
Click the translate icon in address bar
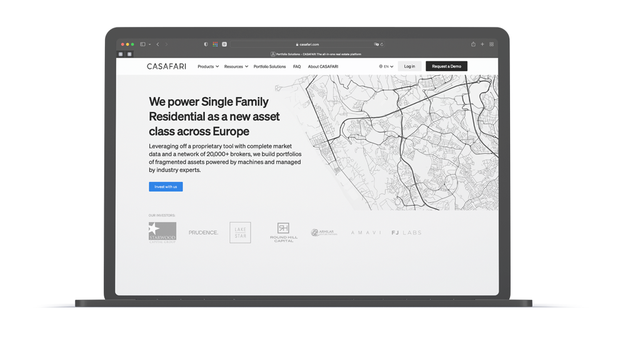376,44
